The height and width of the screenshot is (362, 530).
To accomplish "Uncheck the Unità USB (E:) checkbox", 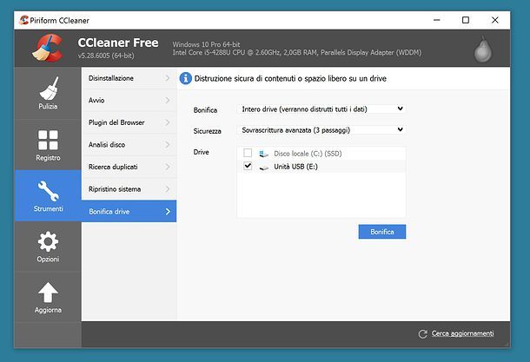I will [x=248, y=166].
